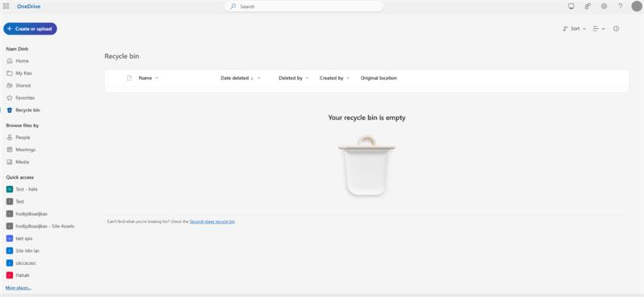The width and height of the screenshot is (644, 297).
Task: Open the view options list dropdown
Action: [599, 29]
